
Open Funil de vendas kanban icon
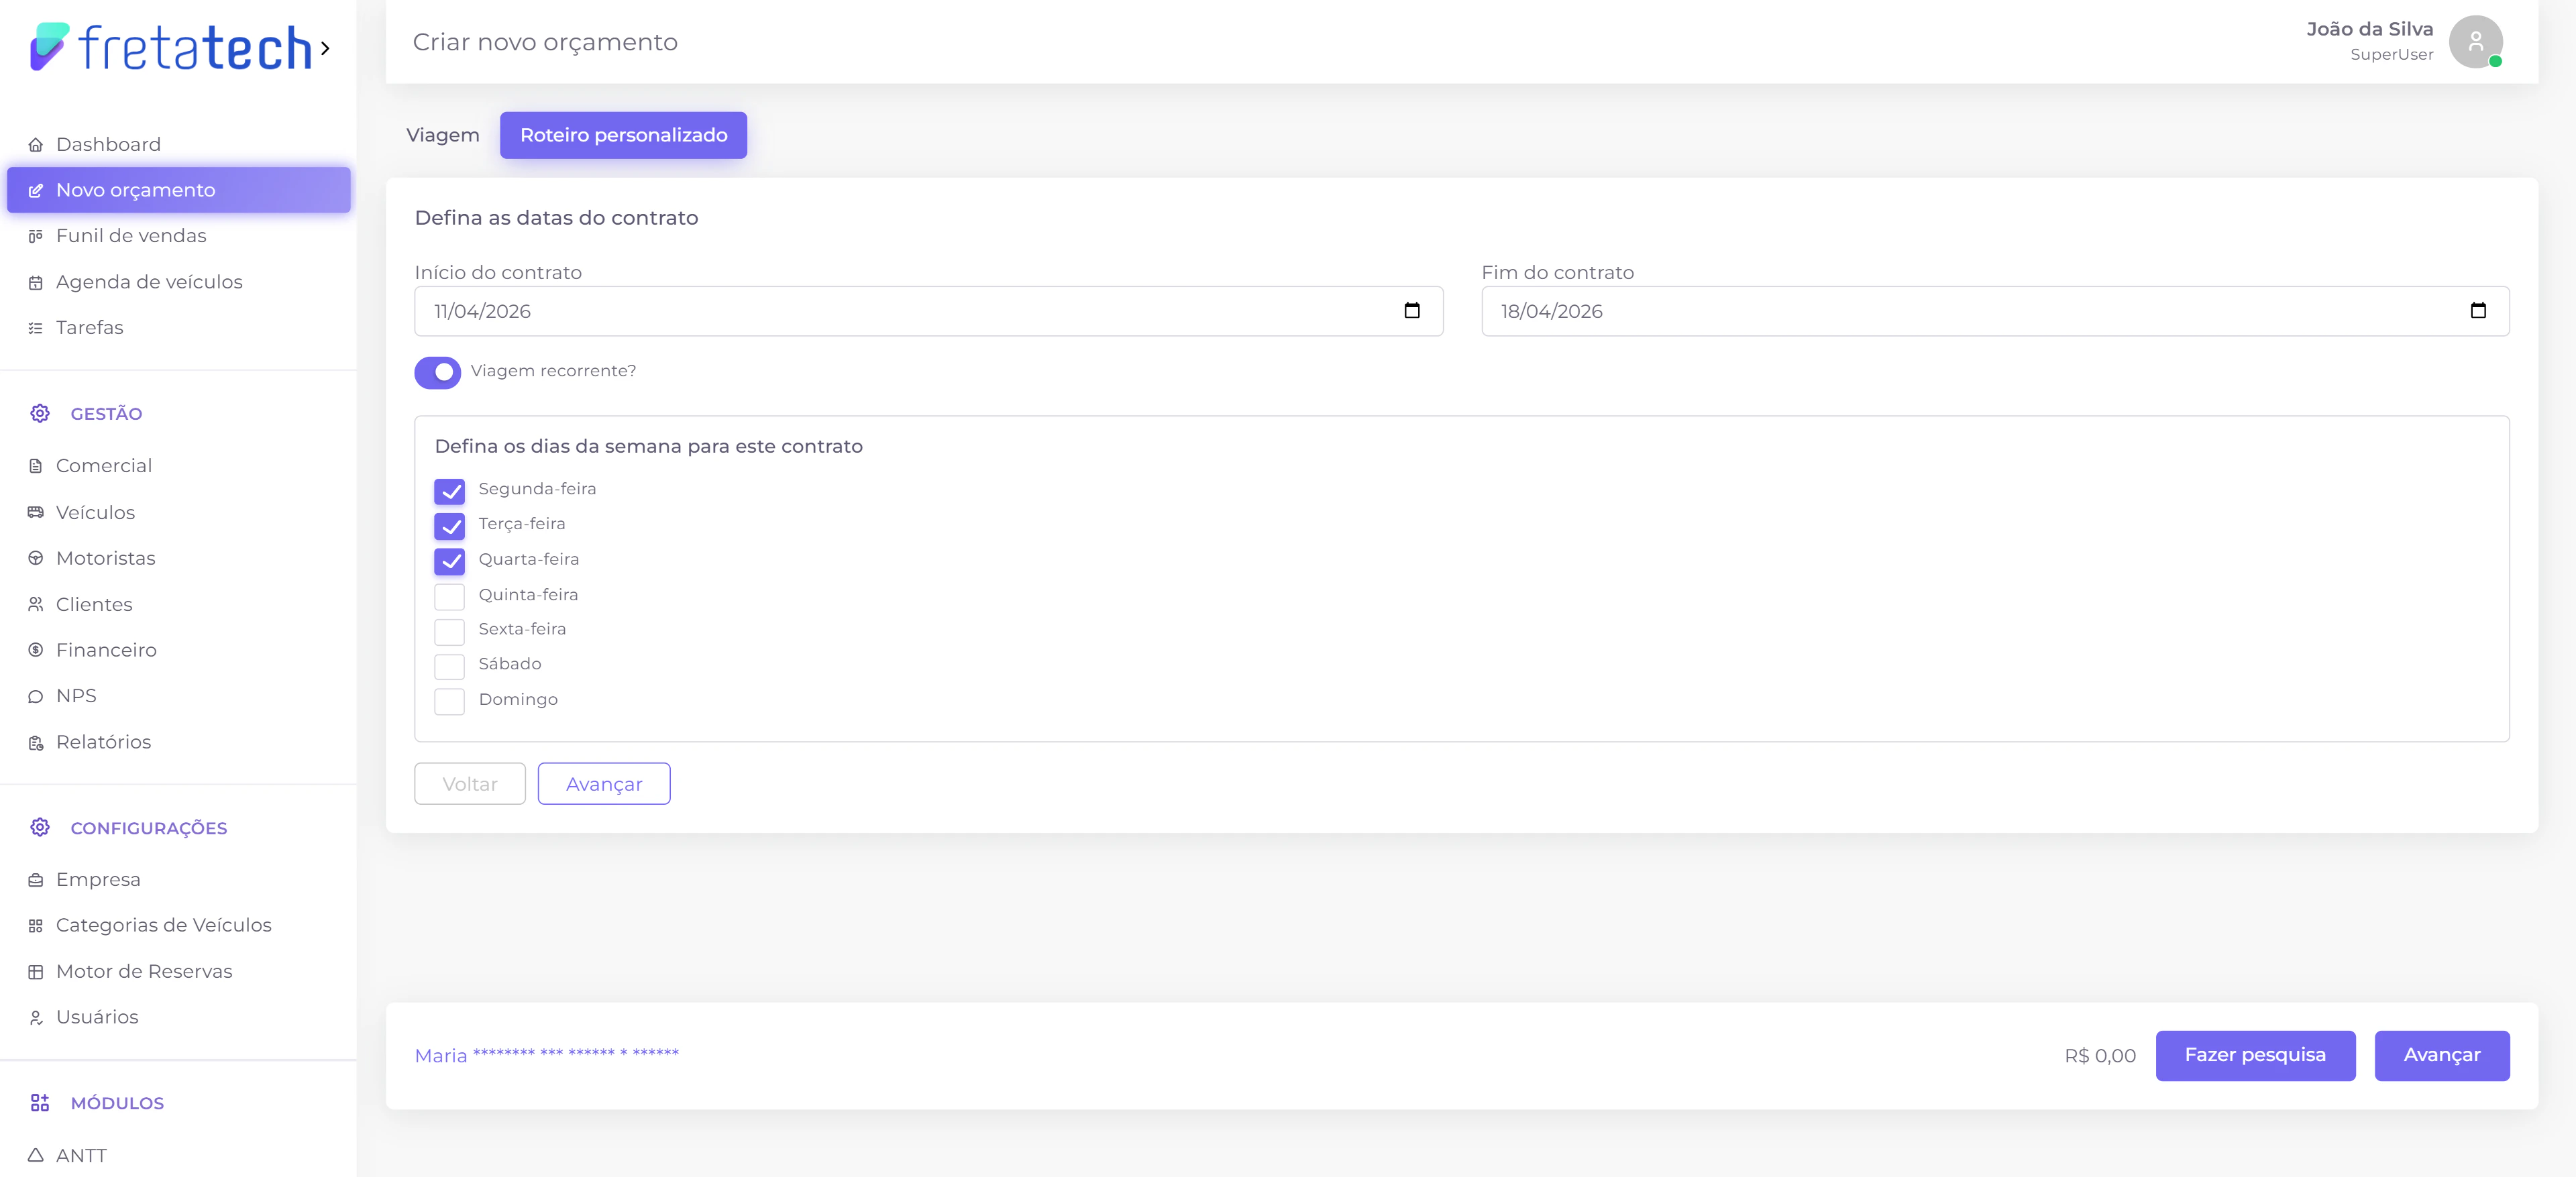point(36,236)
